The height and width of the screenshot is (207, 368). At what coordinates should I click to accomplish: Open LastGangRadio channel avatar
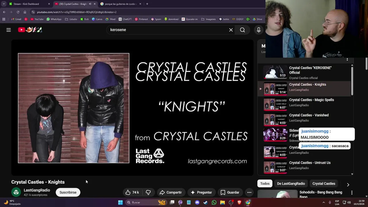click(x=16, y=192)
